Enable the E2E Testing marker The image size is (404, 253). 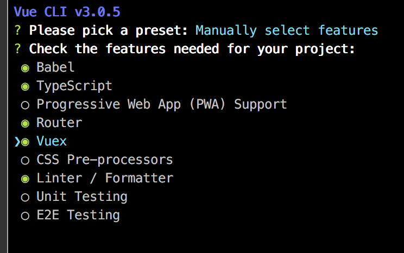coord(24,216)
